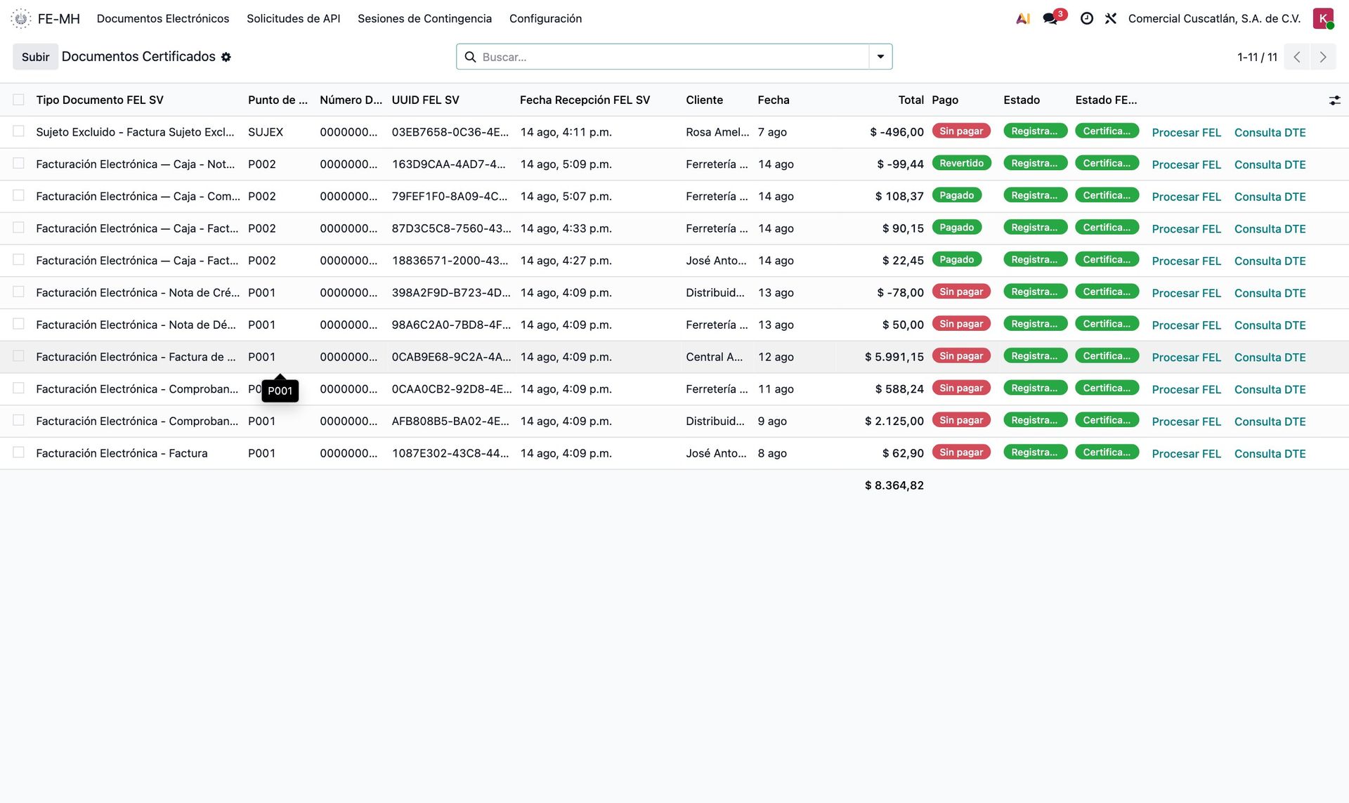Viewport: 1349px width, 803px height.
Task: Focus the Buscar search field
Action: click(x=673, y=57)
